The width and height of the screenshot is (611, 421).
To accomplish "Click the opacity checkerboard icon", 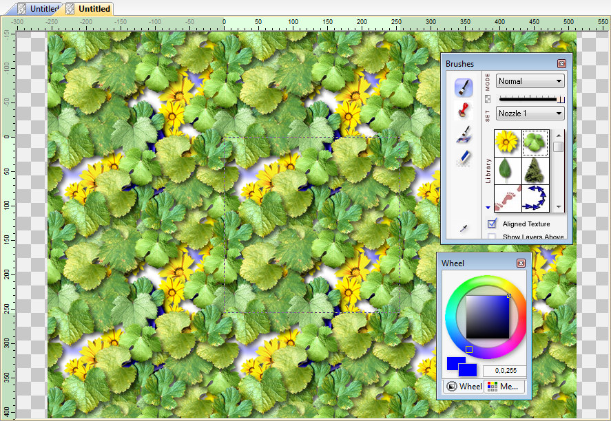I will tap(488, 100).
